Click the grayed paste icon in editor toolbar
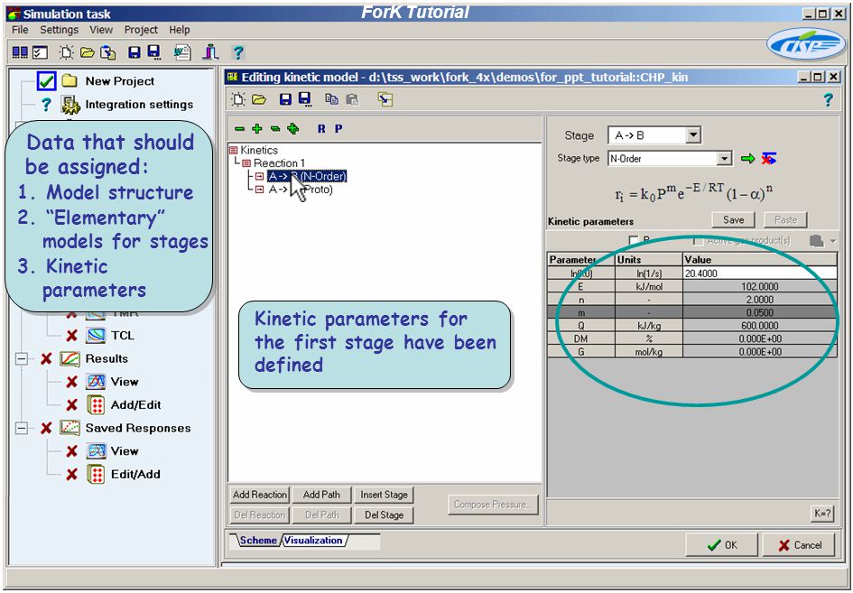Viewport: 853px width, 593px height. 353,99
